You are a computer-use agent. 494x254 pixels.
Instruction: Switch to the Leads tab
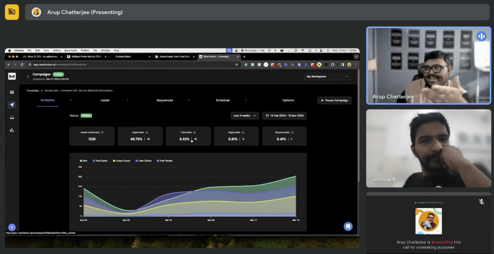click(x=105, y=100)
